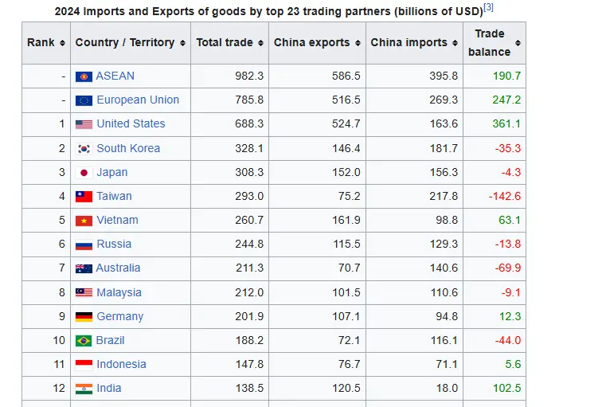606x407 pixels.
Task: Select Japan China exports value 152.0
Action: (346, 172)
